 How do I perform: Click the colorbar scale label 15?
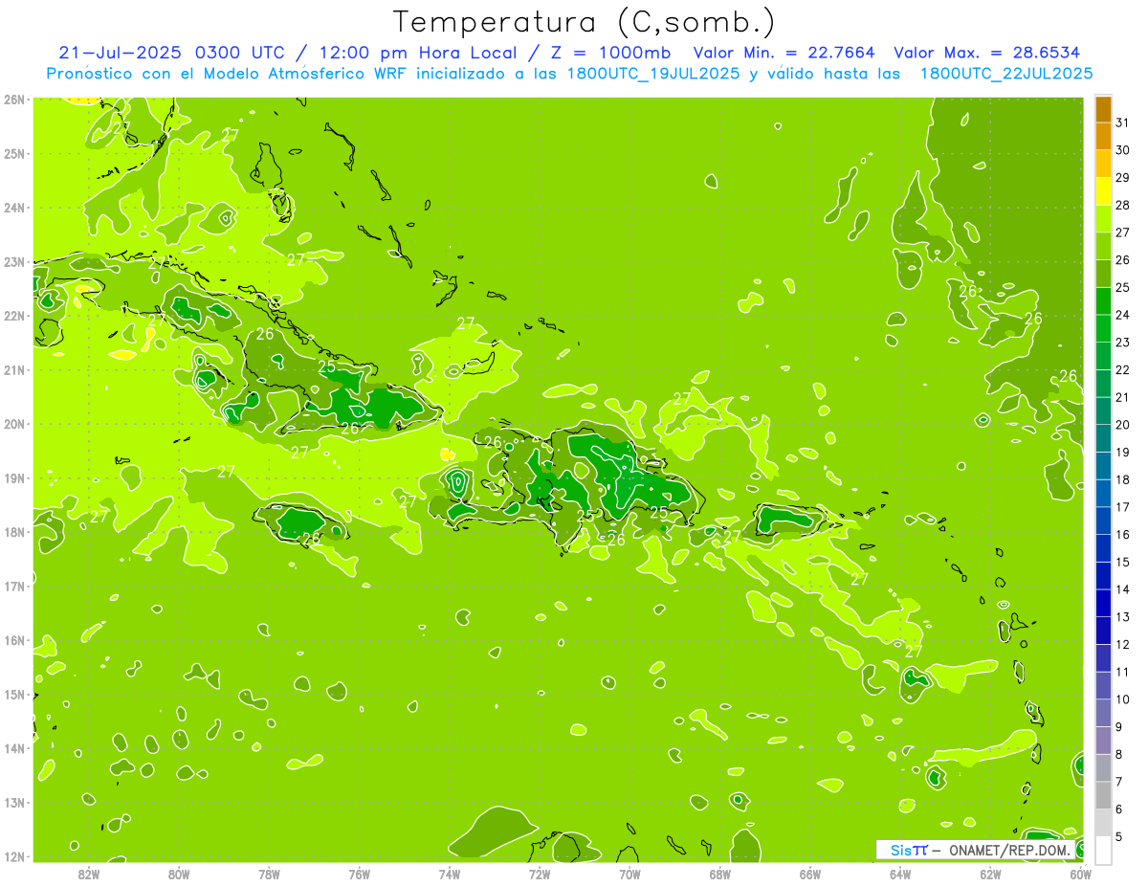[1122, 562]
